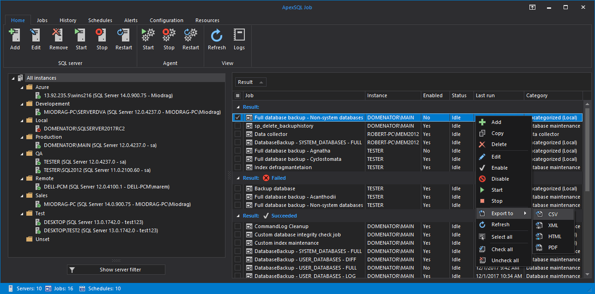Restart the SQL server
Viewport: 595px width, 294px height.
[x=124, y=35]
